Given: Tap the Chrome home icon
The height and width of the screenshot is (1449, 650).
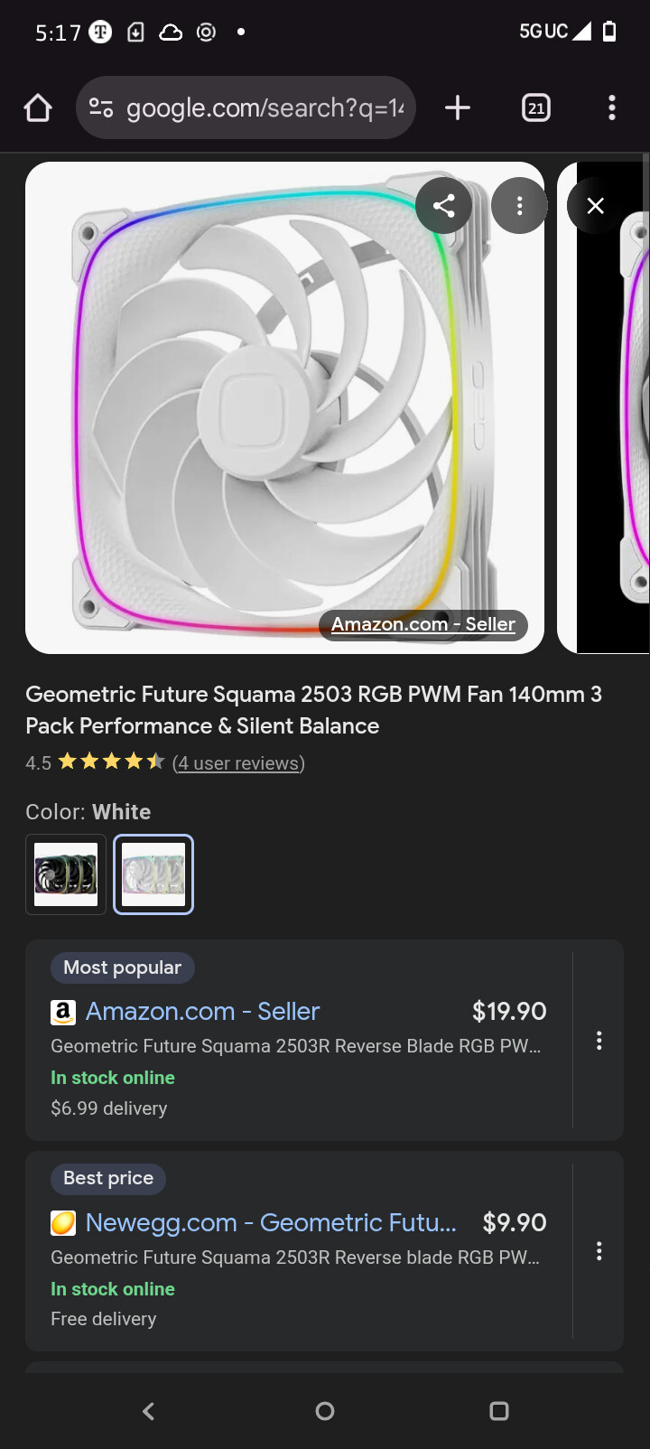Looking at the screenshot, I should 38,108.
